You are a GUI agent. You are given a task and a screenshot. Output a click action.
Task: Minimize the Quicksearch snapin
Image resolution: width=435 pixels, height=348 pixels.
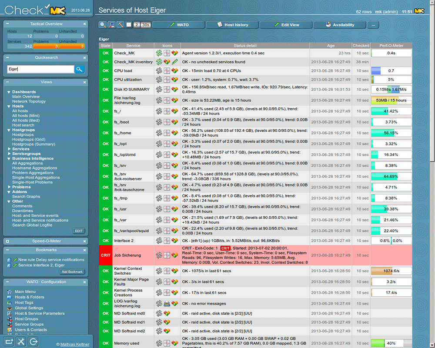7,57
